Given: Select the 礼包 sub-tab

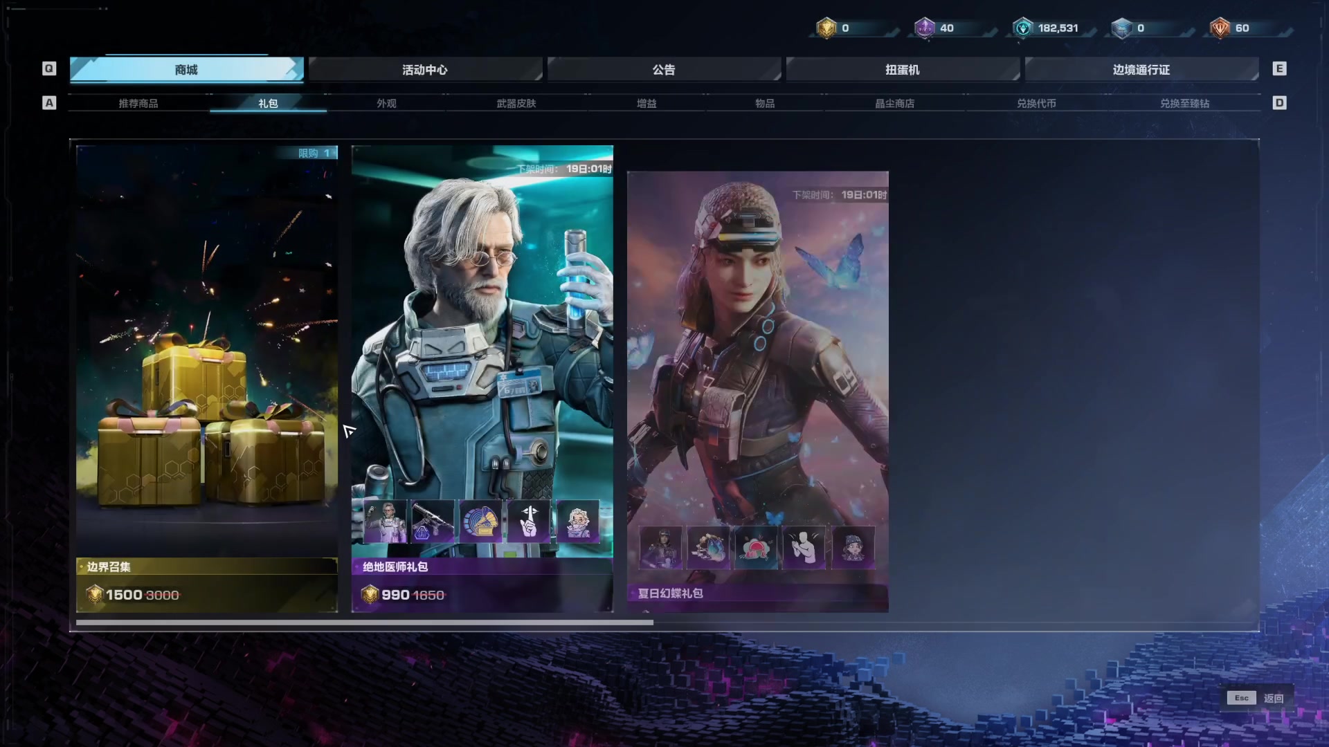Looking at the screenshot, I should 268,103.
